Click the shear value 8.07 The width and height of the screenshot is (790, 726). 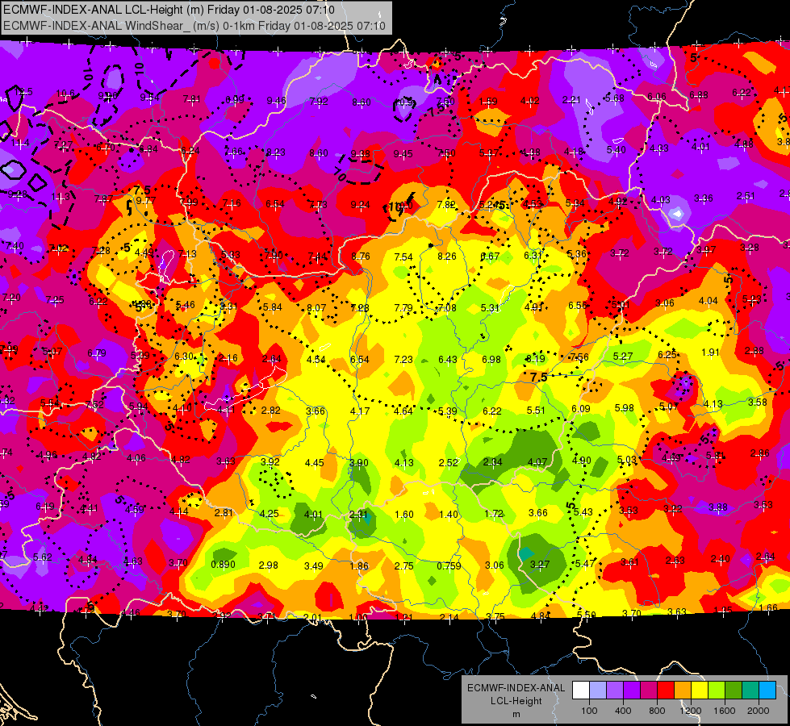(x=316, y=307)
